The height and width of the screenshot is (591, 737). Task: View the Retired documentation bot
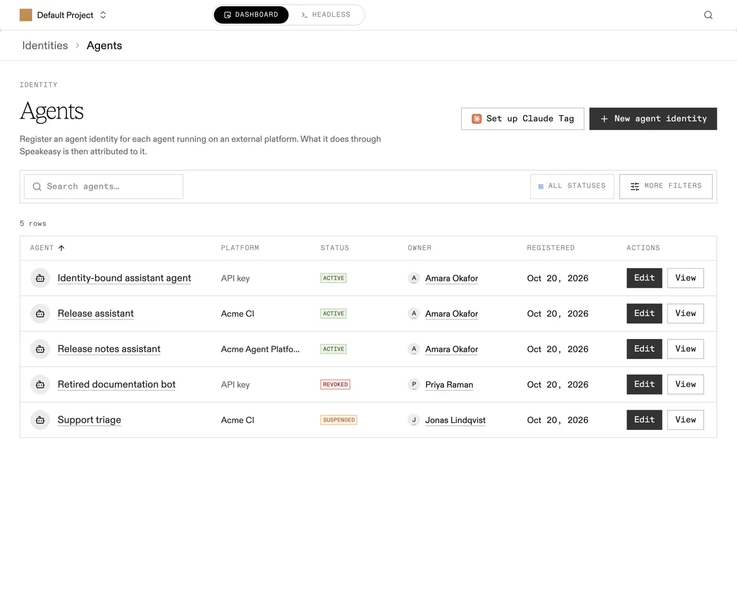(x=686, y=384)
